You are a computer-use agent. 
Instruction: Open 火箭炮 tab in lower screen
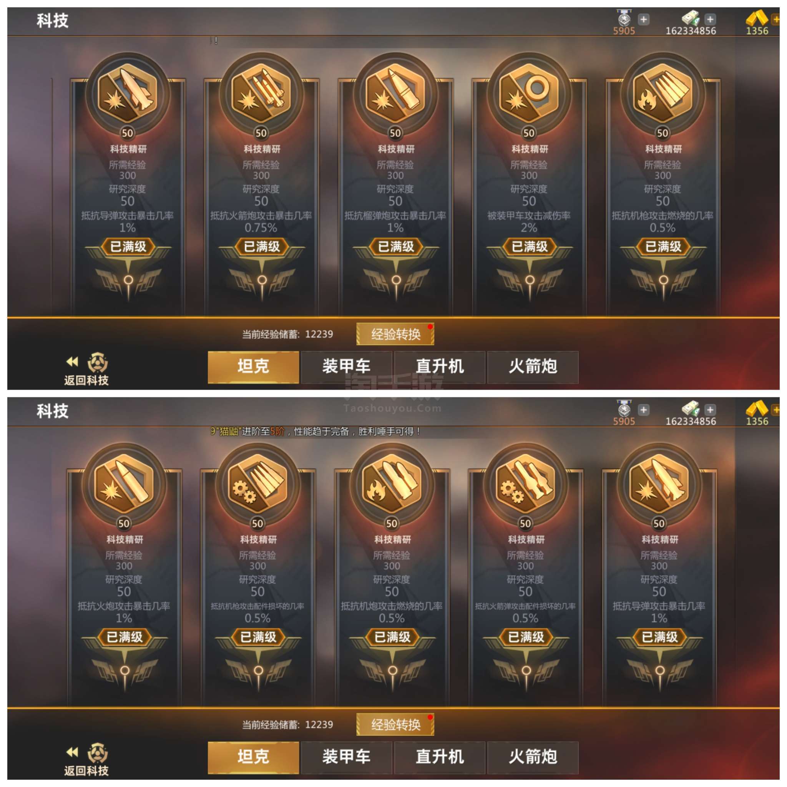tap(533, 757)
